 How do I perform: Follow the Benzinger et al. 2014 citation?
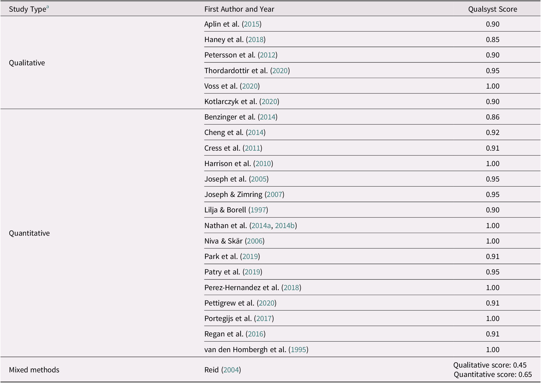click(x=267, y=117)
